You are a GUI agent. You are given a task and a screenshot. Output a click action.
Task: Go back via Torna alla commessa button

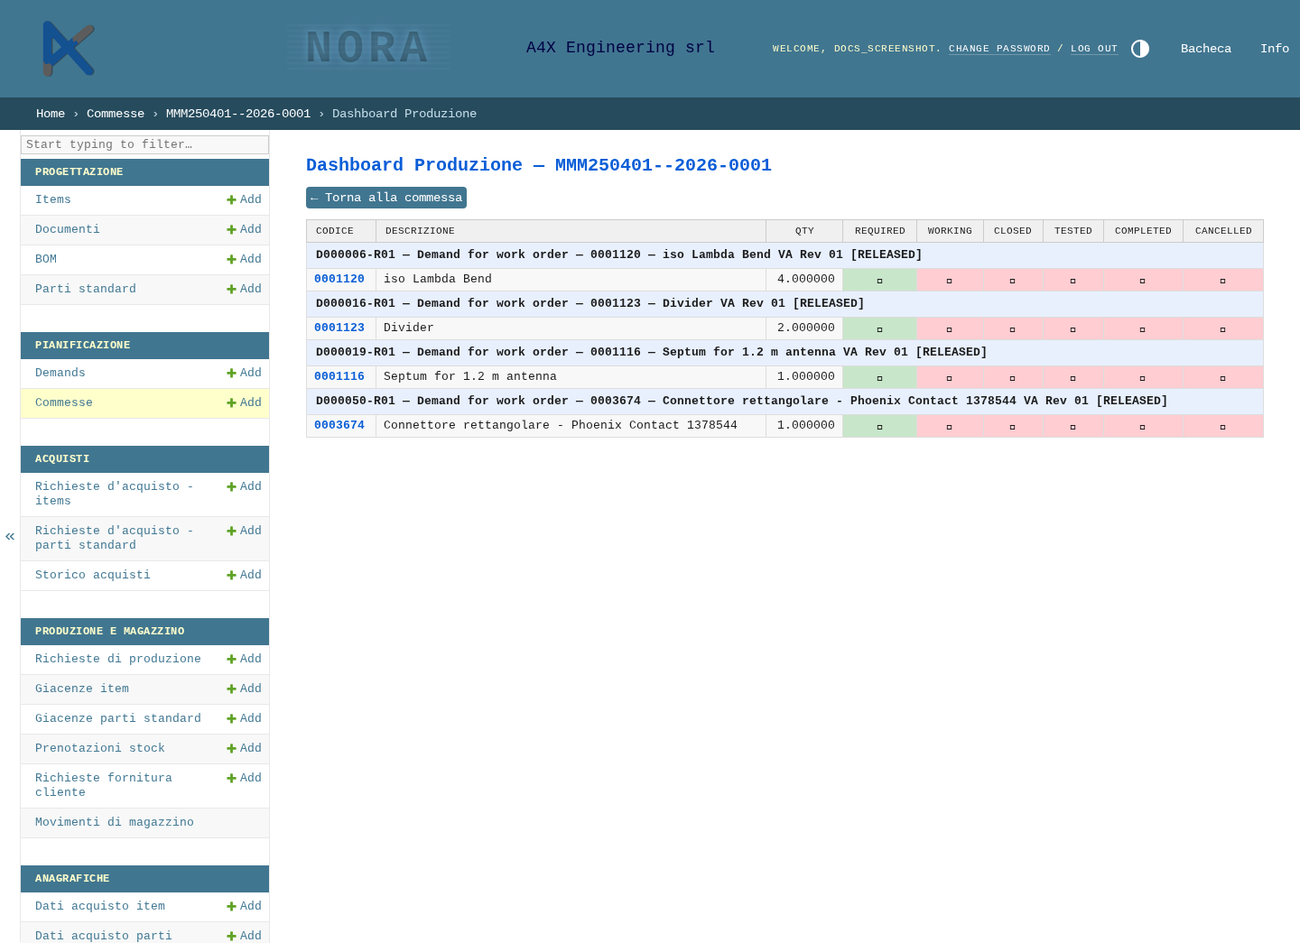click(386, 198)
